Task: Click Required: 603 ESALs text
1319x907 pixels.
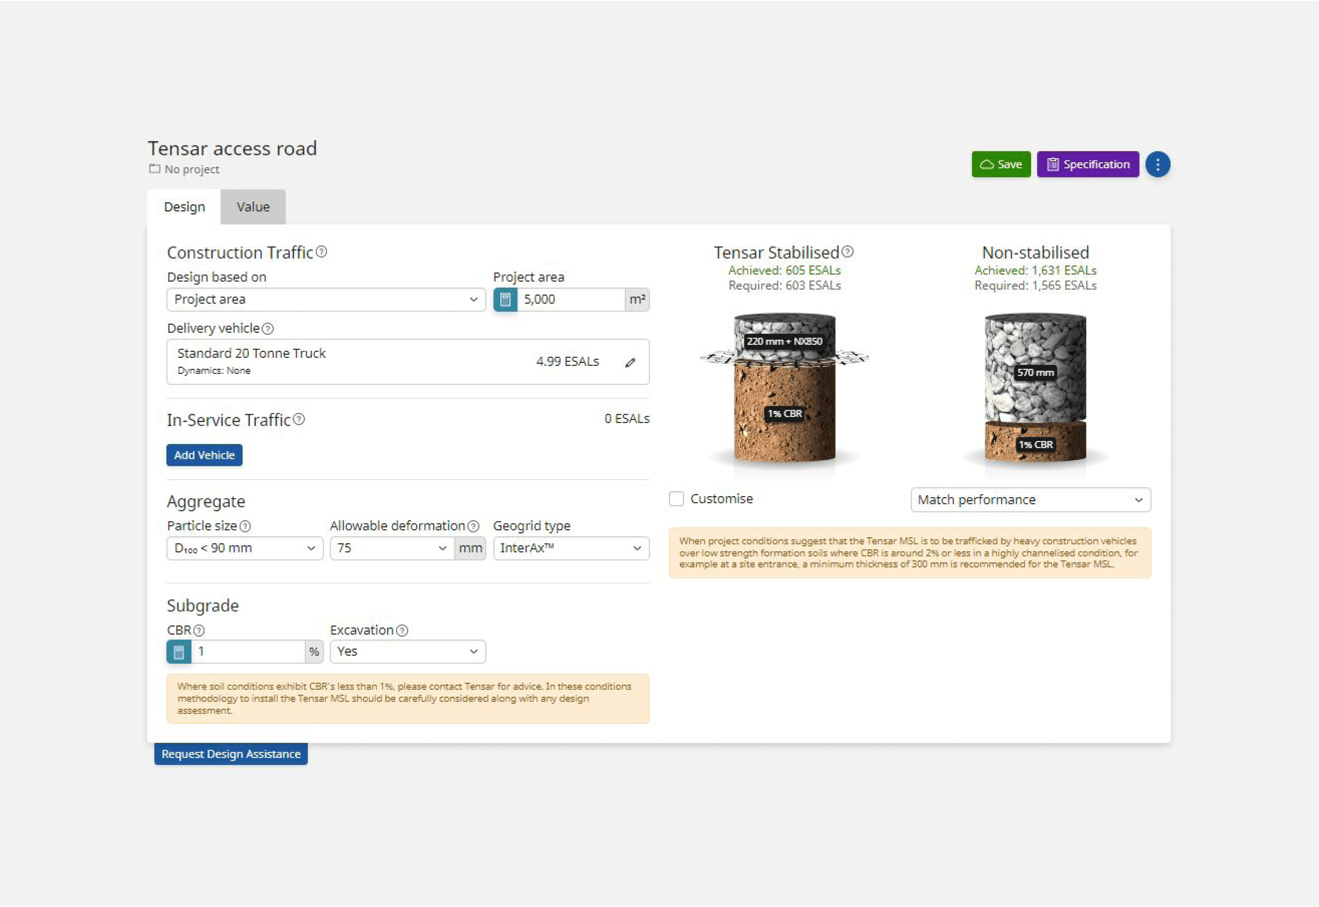Action: point(784,285)
